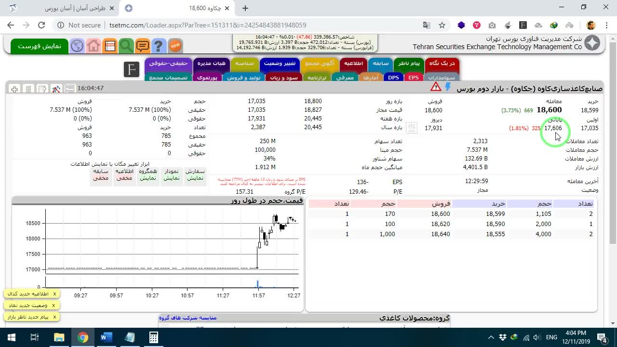Open the orange chat messages icon
Image resolution: width=617 pixels, height=347 pixels.
(x=143, y=46)
